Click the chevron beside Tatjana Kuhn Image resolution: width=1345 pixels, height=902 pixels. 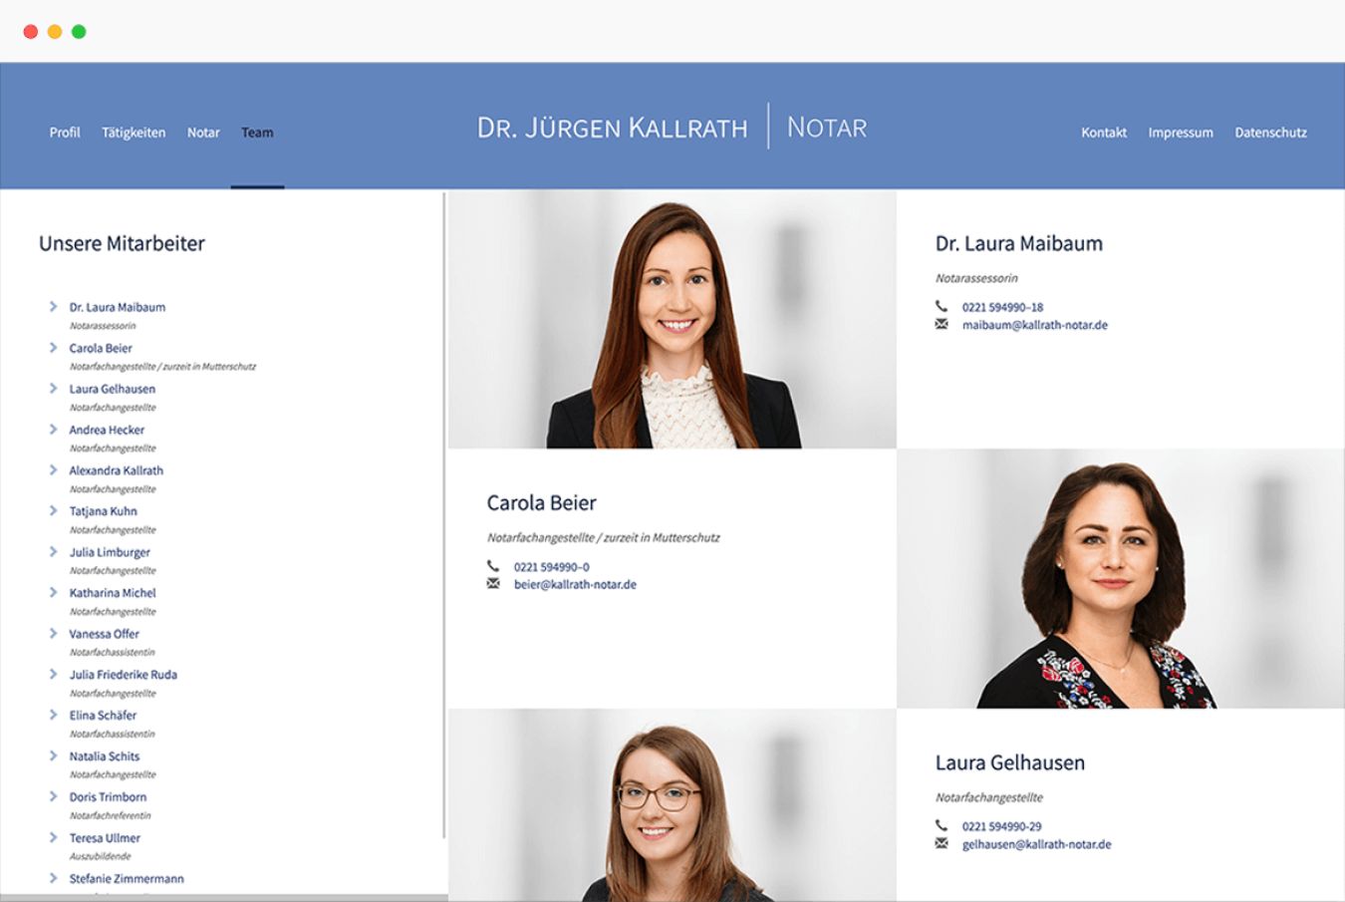tap(54, 511)
